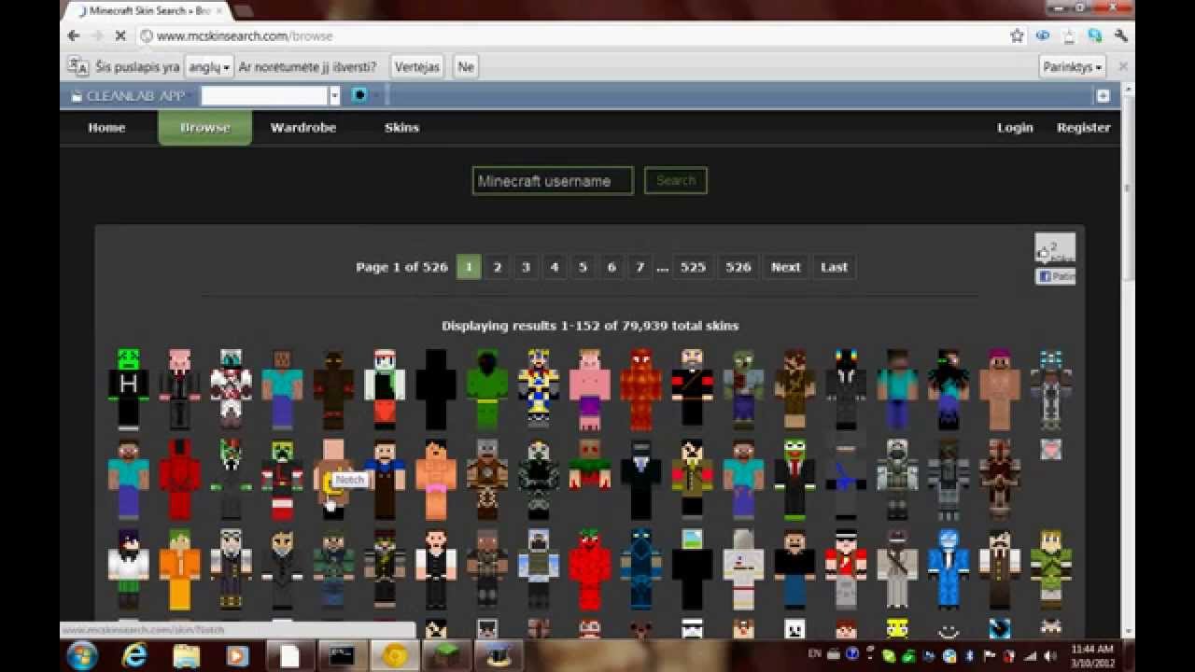
Task: Open the blank document taskbar icon
Action: coord(290,656)
